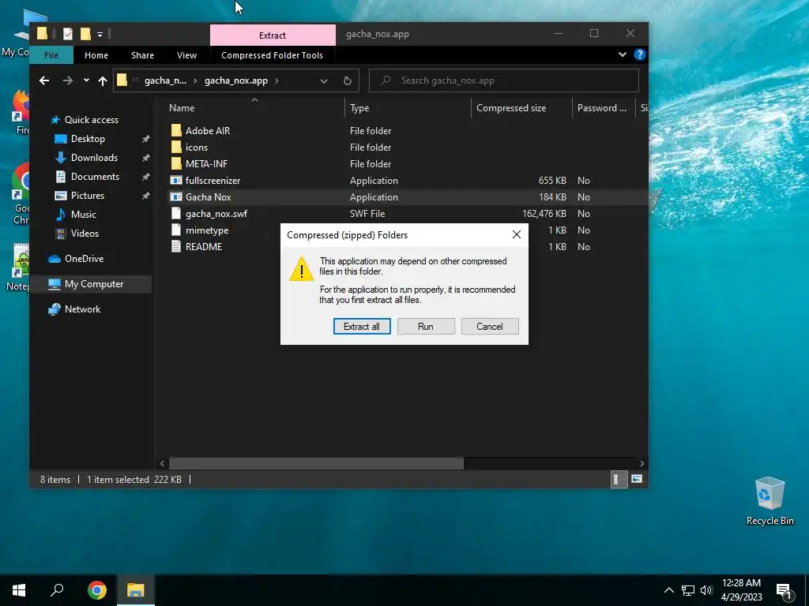Switch to the Home ribbon tab

(96, 55)
